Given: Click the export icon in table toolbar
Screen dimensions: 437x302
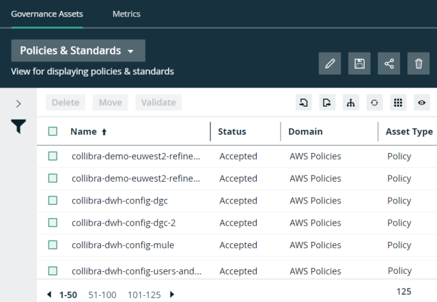Looking at the screenshot, I should click(327, 102).
